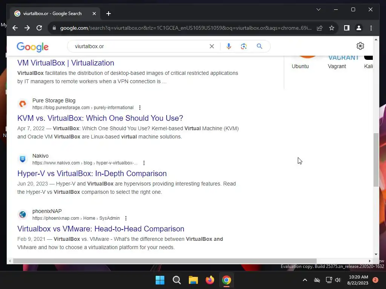The height and width of the screenshot is (289, 386).
Task: Open the Windows Start menu
Action: tap(160, 280)
